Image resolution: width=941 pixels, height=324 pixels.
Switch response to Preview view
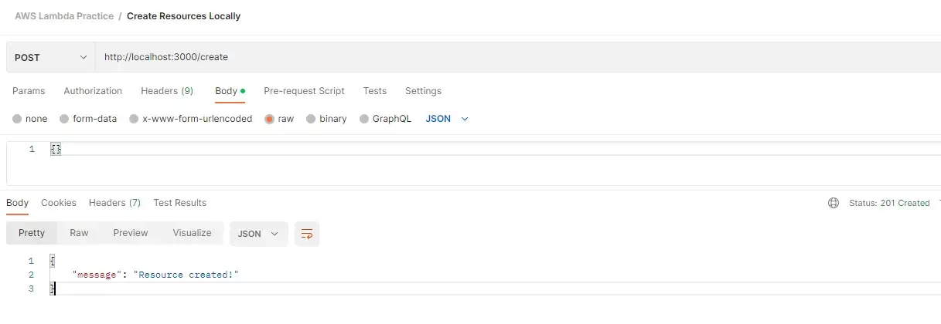click(x=131, y=233)
